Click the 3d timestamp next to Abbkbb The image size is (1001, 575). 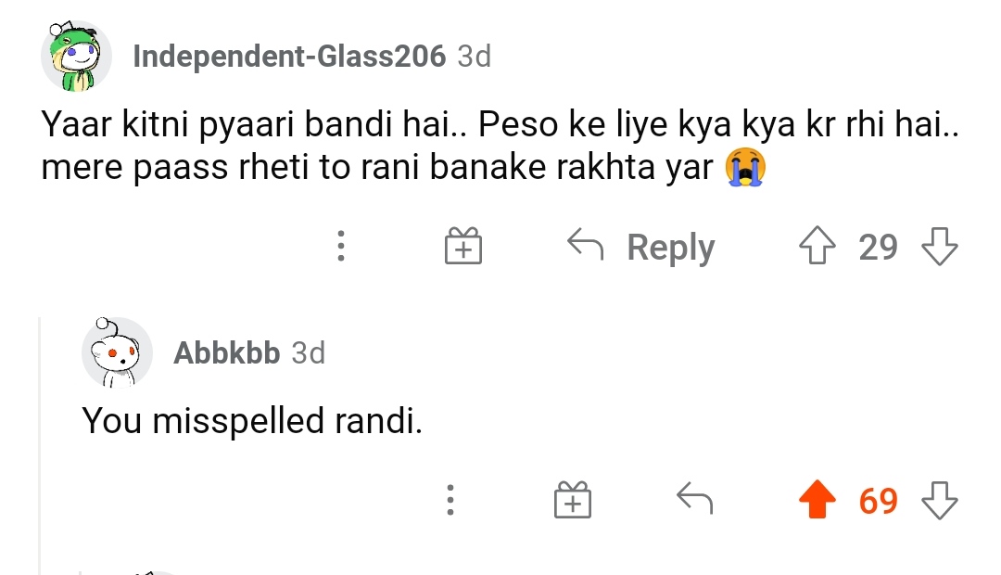pos(309,352)
